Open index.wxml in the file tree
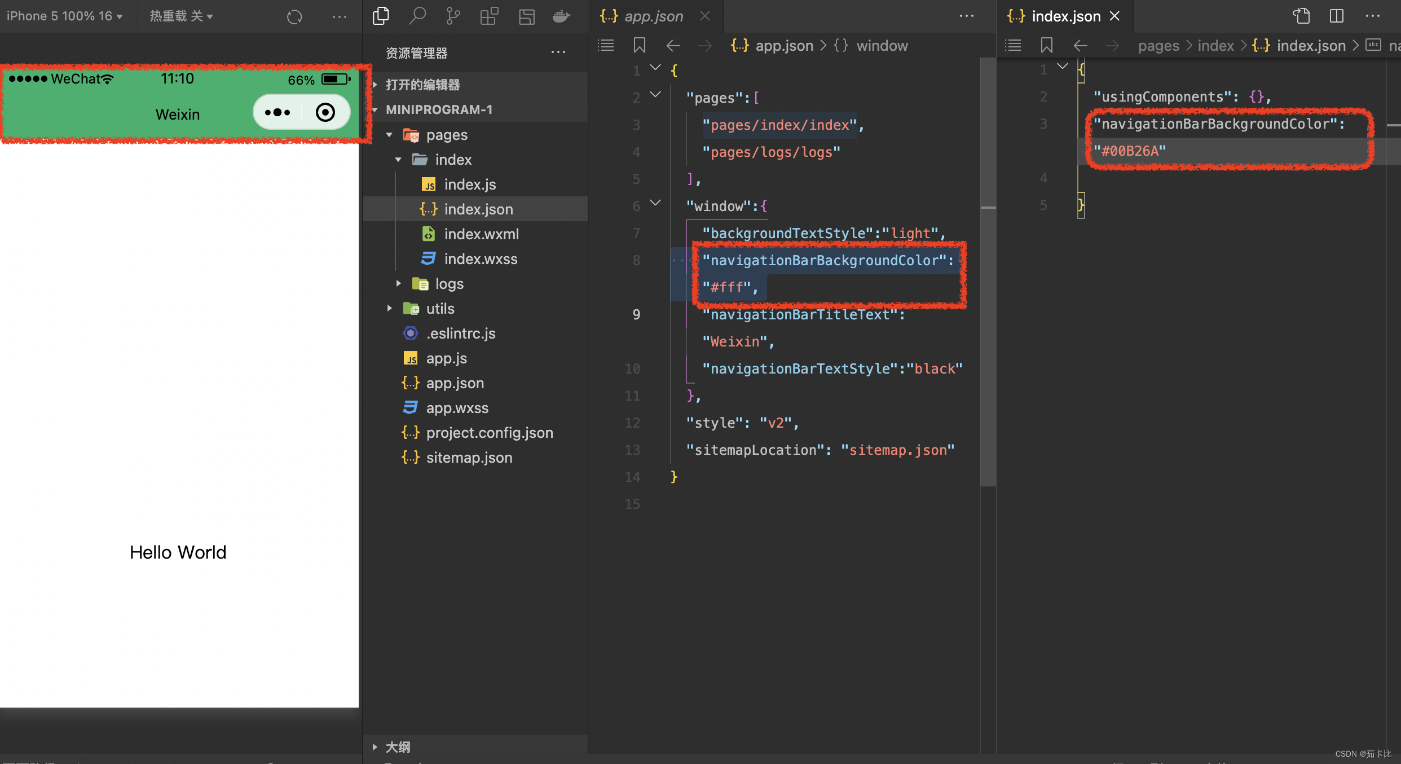This screenshot has height=764, width=1401. point(481,234)
